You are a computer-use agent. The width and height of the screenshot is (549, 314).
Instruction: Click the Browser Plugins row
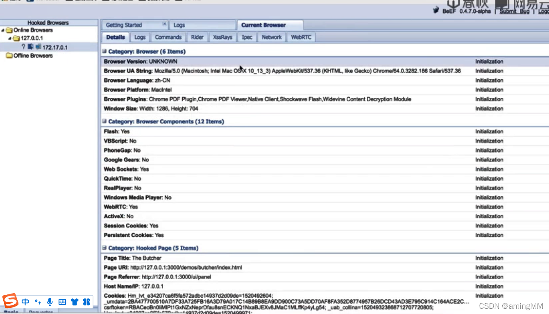coord(325,99)
